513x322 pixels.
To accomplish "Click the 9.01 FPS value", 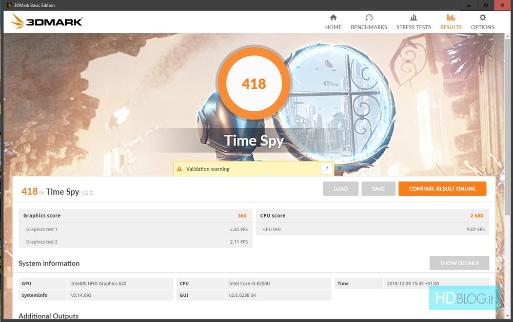I will tap(476, 230).
